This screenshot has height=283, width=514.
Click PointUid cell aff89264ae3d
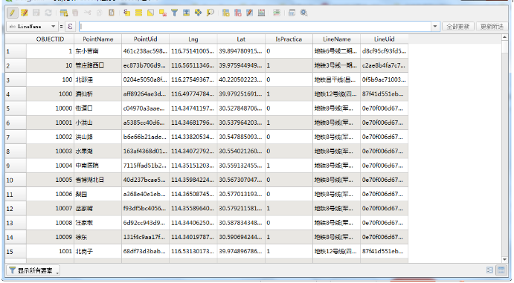point(145,94)
